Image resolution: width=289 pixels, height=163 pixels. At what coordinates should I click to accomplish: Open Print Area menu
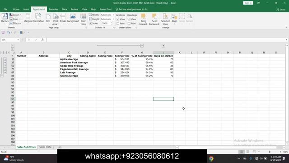point(56,19)
